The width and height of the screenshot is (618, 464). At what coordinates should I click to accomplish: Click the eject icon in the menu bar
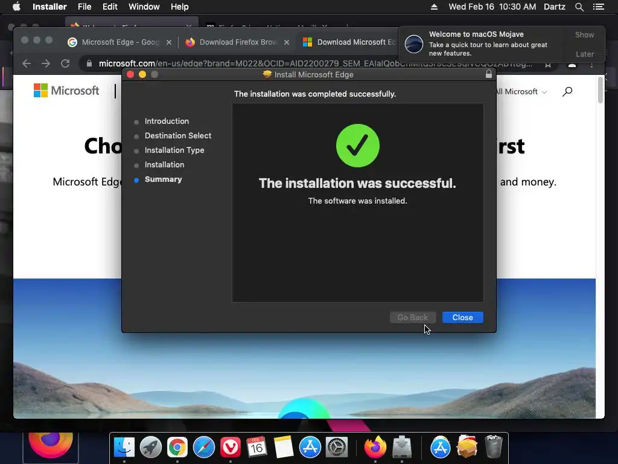pyautogui.click(x=434, y=7)
